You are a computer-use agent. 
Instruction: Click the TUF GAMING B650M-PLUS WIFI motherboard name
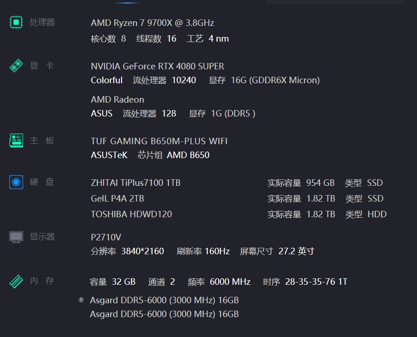[x=159, y=141]
